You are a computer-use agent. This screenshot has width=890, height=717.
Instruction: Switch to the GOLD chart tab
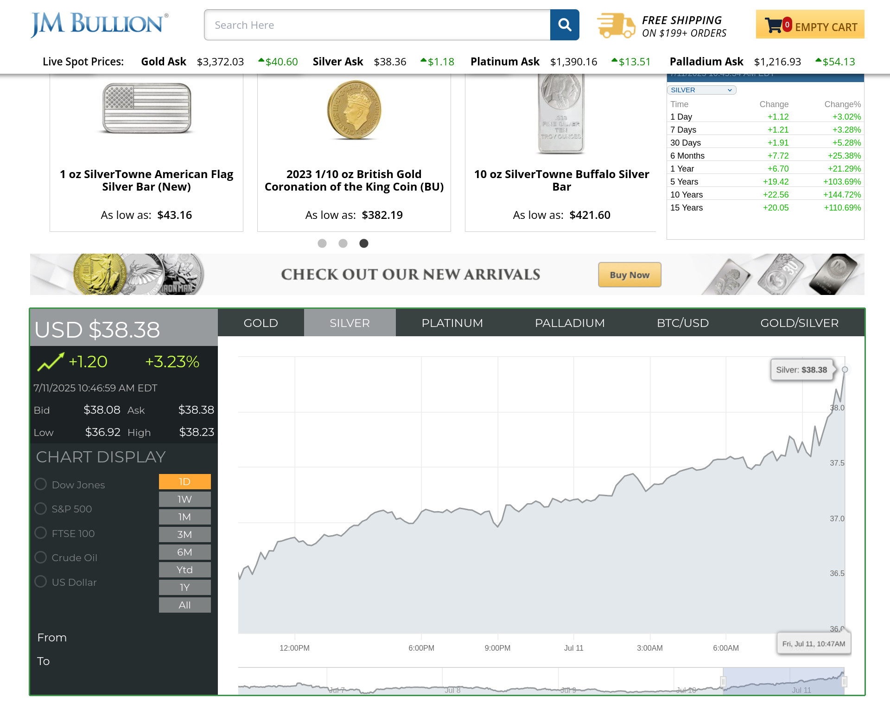261,323
